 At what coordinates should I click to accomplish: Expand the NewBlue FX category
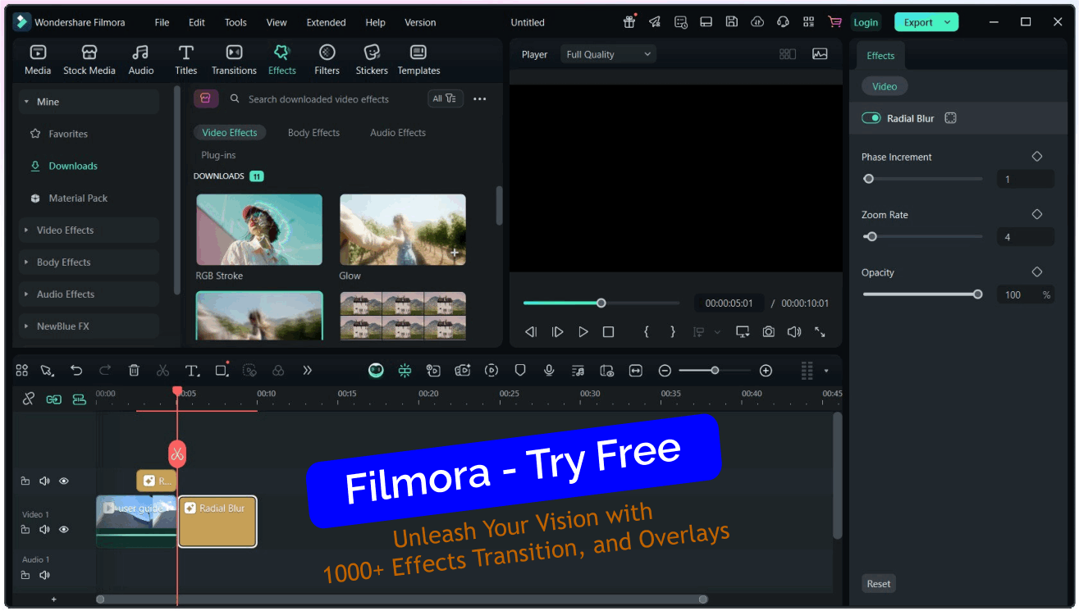click(89, 326)
